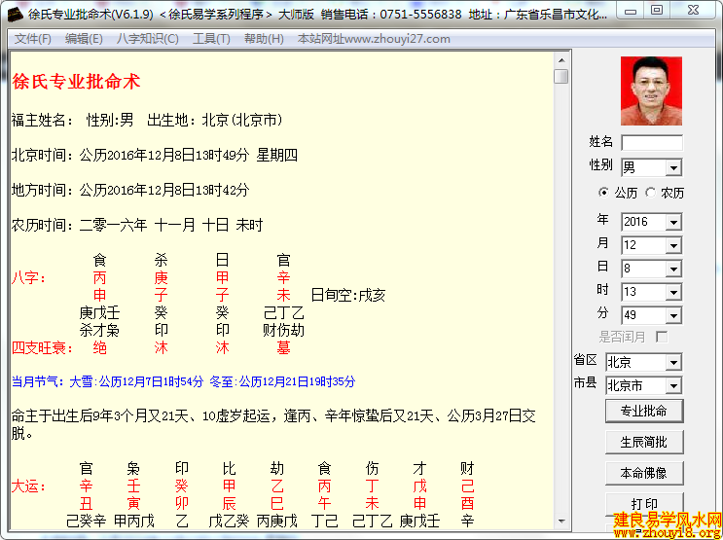
Task: Open the 年 year dropdown
Action: (673, 222)
